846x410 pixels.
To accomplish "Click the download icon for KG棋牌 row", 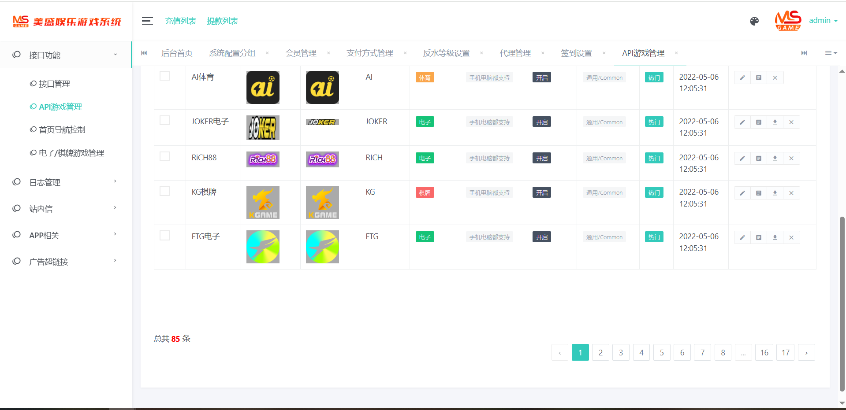I will pos(775,193).
